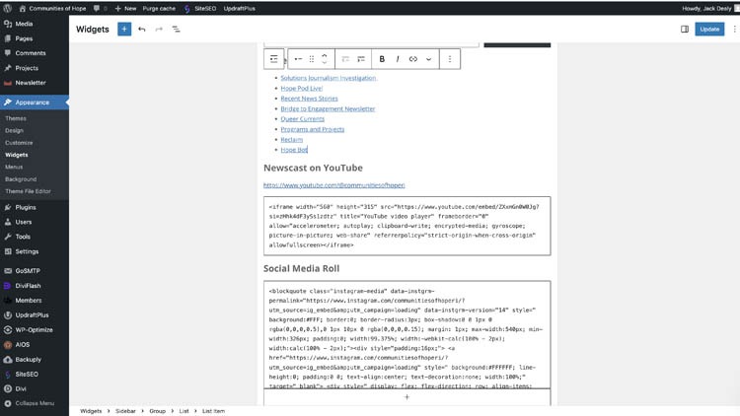Screen dimensions: 740x416
Task: Click the WordPress logo in admin bar
Action: point(8,8)
